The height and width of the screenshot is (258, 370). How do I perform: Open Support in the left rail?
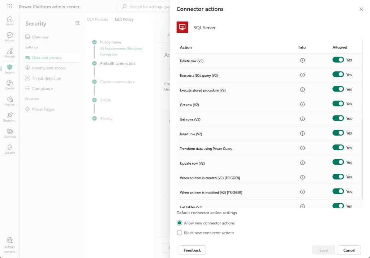pyautogui.click(x=10, y=149)
